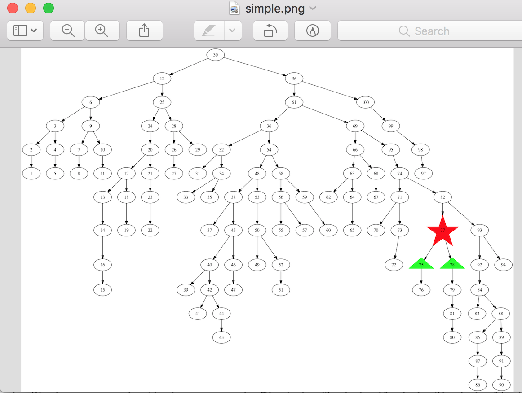Click the simple.png file icon in title
The width and height of the screenshot is (522, 393).
pos(234,8)
